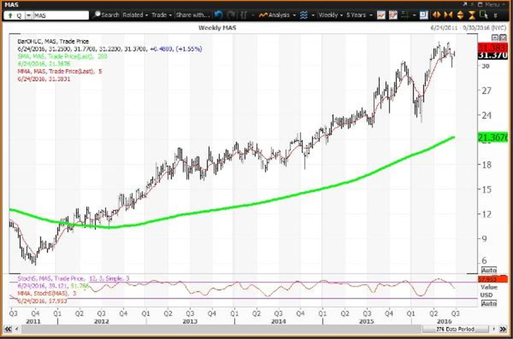Undo the last chart action

coord(219,15)
